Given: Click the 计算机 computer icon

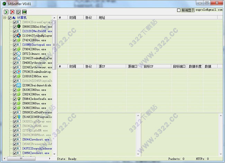Looking at the screenshot, I should pos(14,18).
